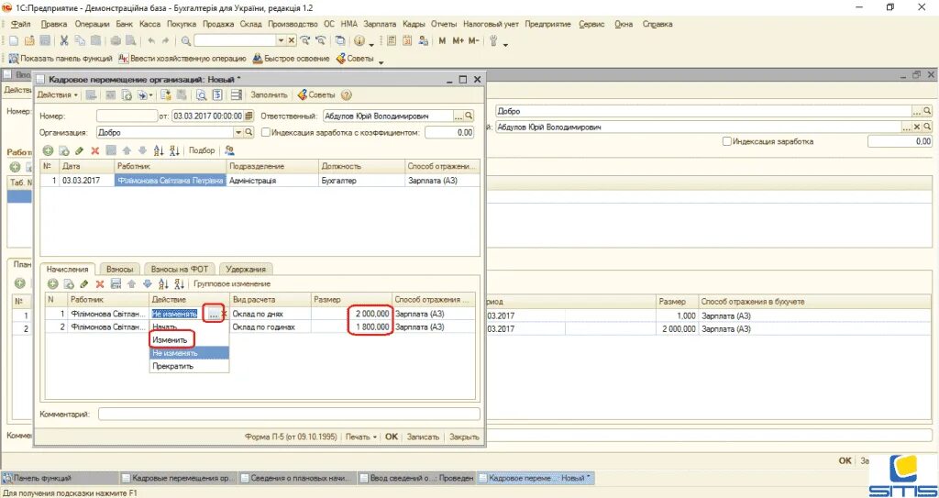Viewport: 939px width, 498px height.
Task: Click Показать панель функций button
Action: tap(61, 59)
